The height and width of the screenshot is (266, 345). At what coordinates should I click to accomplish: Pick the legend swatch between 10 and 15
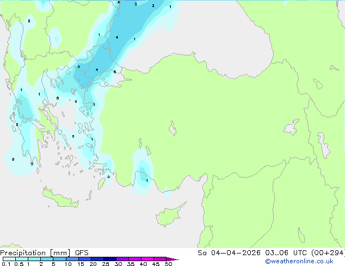(72, 259)
